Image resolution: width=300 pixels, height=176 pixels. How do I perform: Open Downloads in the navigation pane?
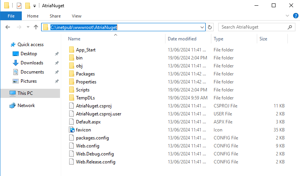[32, 63]
